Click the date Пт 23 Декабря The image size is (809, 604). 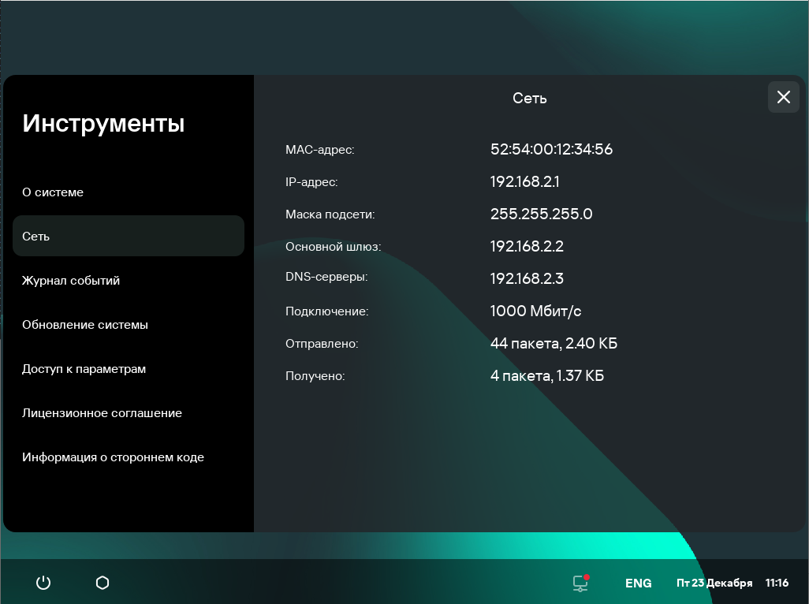click(x=714, y=583)
